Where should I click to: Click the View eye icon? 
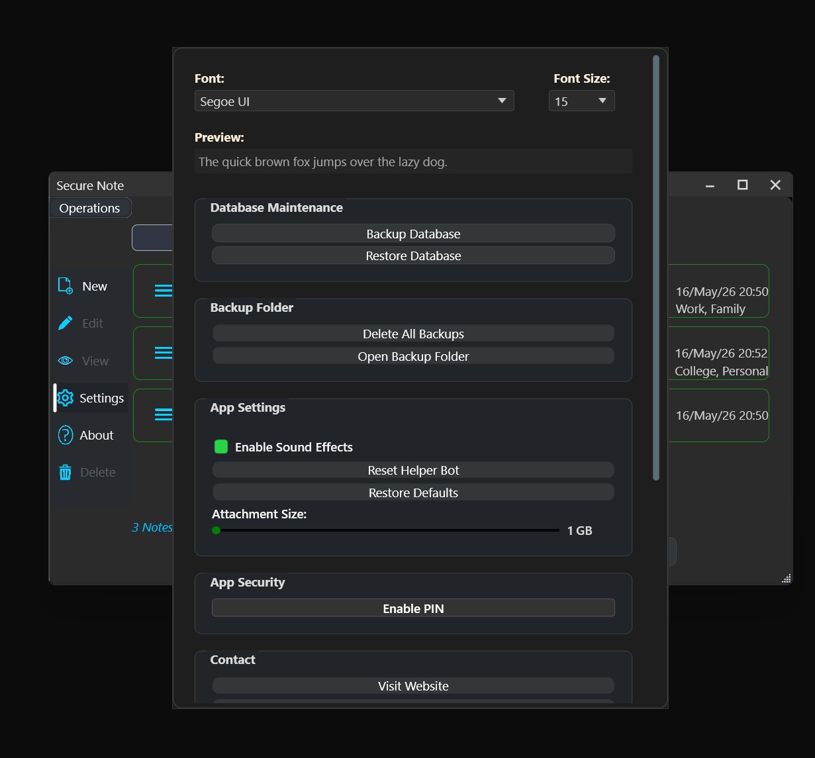click(66, 361)
